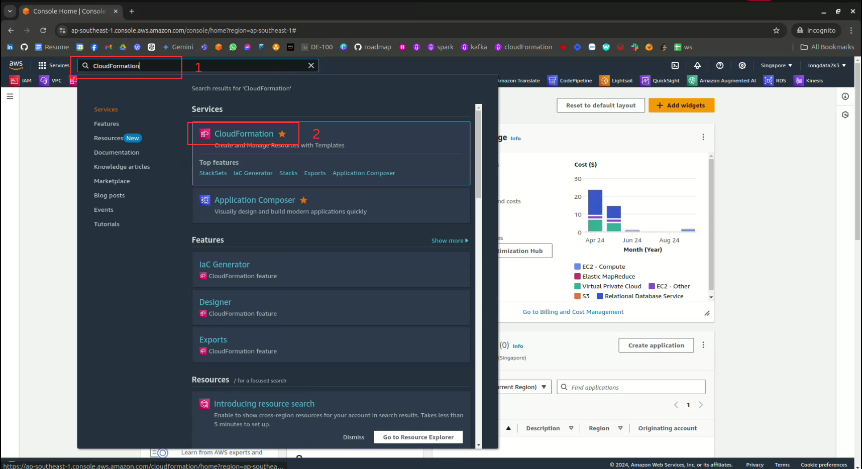Bookmark this page with the star icon
Screen dimensions: 862x469
tap(776, 31)
